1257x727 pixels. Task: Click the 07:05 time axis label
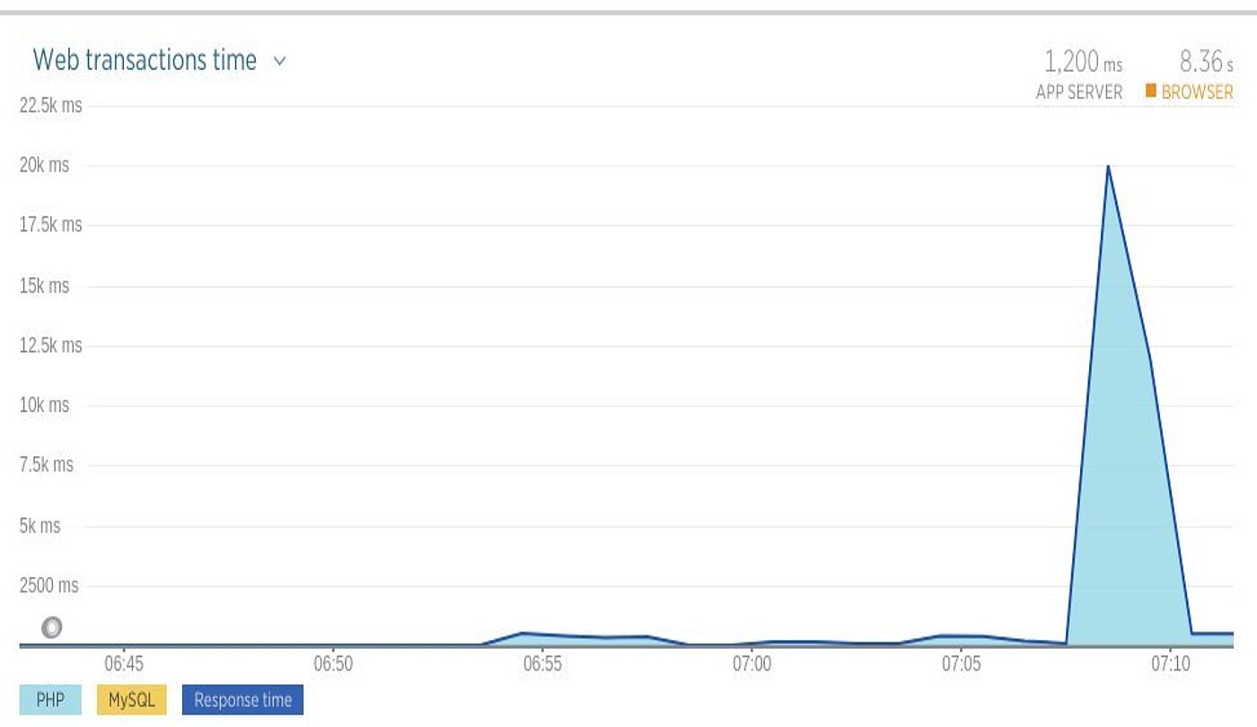pyautogui.click(x=961, y=665)
